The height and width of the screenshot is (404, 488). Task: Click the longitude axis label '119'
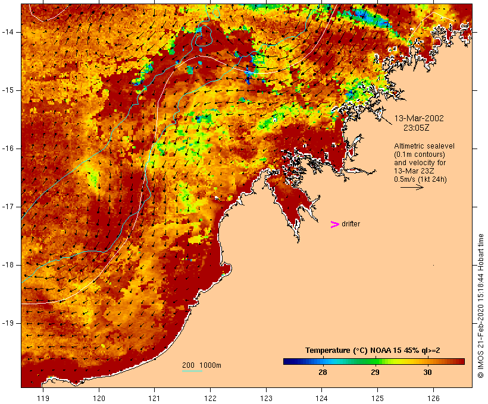click(43, 398)
